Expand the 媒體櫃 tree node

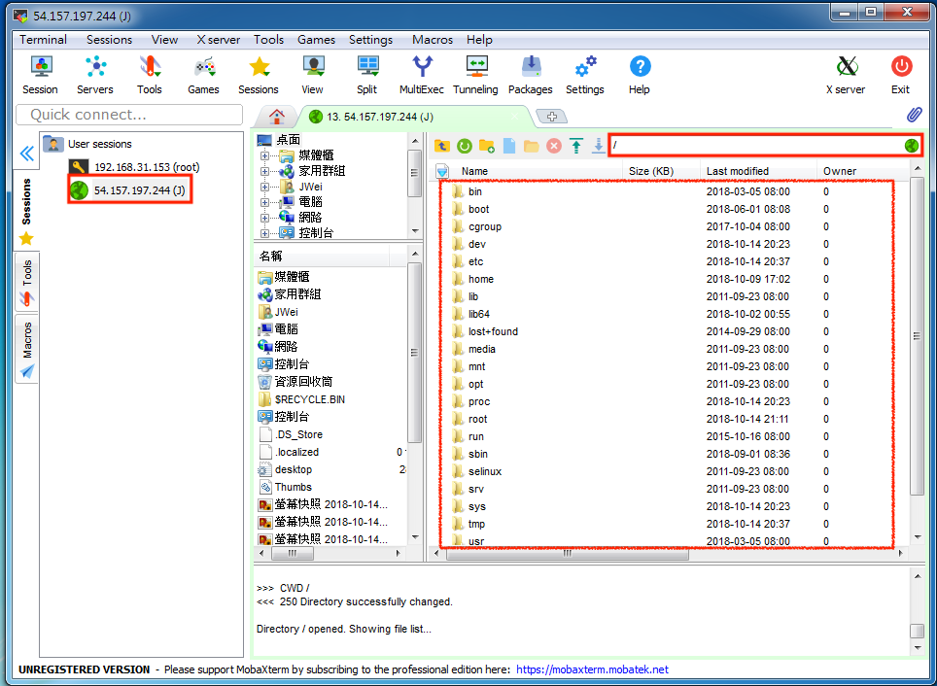[x=264, y=155]
